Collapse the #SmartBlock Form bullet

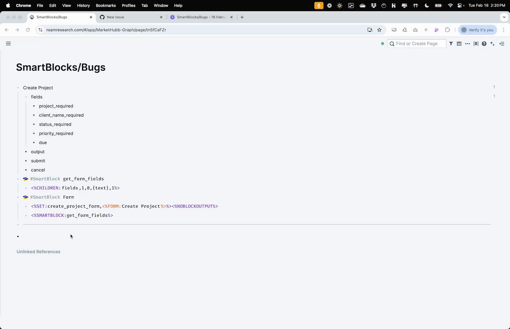point(18,197)
